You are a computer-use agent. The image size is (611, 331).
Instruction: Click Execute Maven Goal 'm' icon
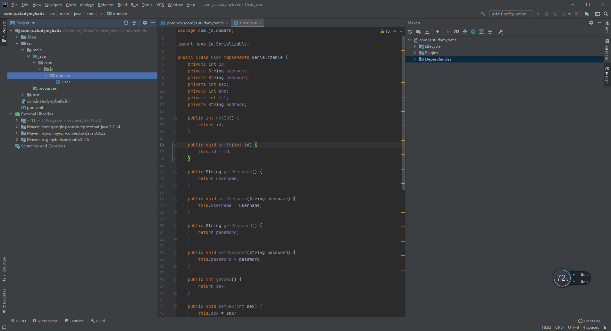[456, 32]
